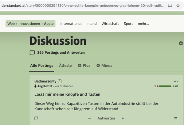Viewport: 184px width, 125px height.
Task: Click the badge number next to Badnewsonly
Action: tap(60, 81)
